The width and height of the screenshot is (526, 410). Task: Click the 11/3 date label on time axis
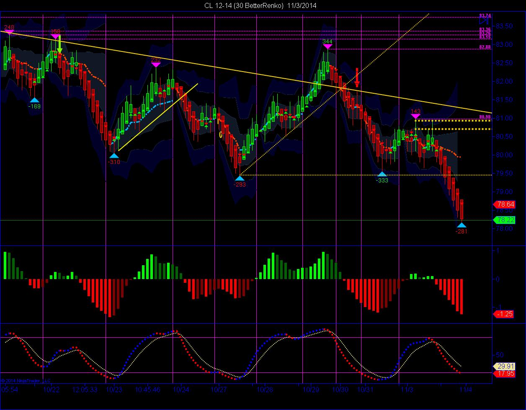[x=407, y=389]
